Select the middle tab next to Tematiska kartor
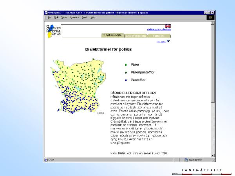Image resolution: width=235 pixels, height=176 pixels. 136,35
